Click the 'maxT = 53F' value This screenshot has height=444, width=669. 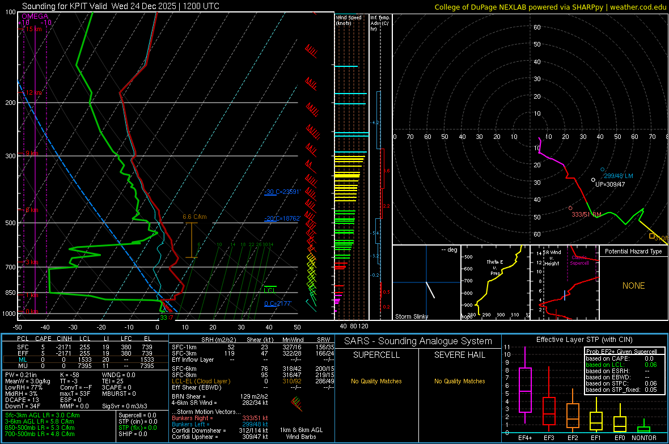click(75, 394)
